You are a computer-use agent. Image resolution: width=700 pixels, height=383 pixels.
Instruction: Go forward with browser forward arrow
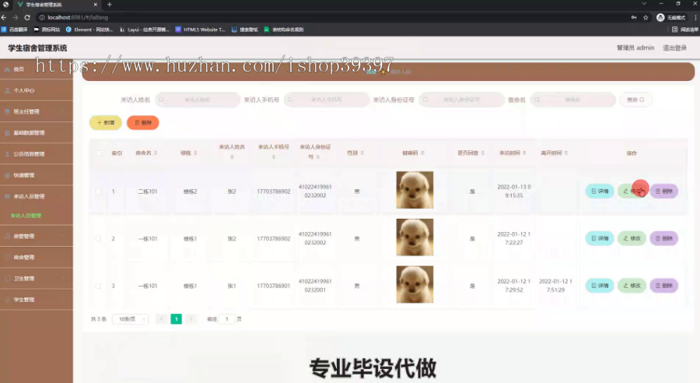point(16,17)
